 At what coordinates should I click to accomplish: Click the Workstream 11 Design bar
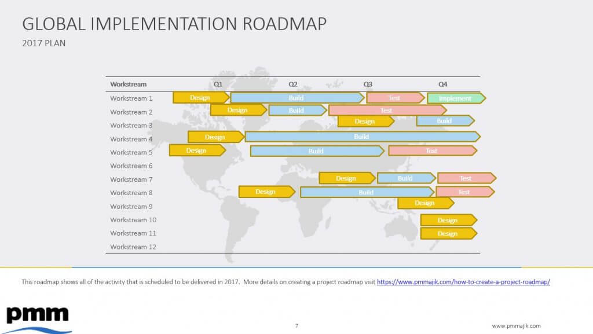[448, 234]
